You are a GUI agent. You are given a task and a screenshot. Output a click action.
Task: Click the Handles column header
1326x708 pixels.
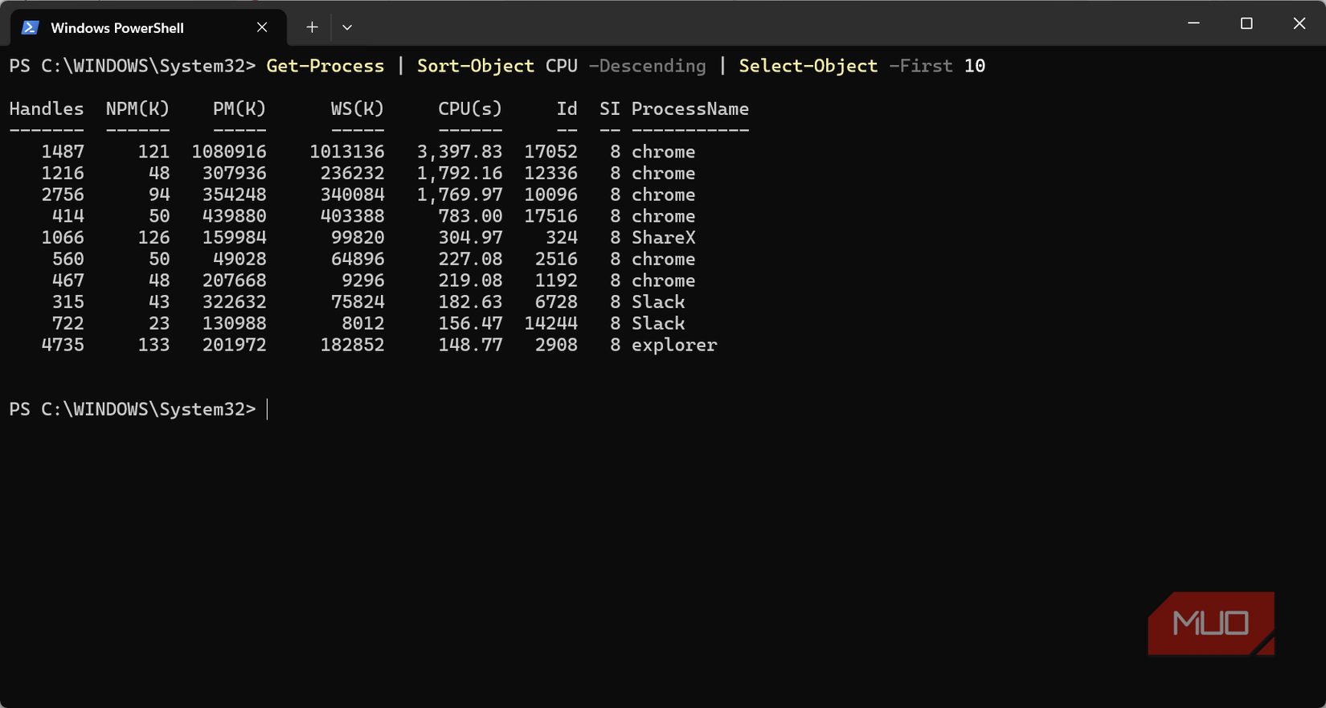click(x=47, y=108)
